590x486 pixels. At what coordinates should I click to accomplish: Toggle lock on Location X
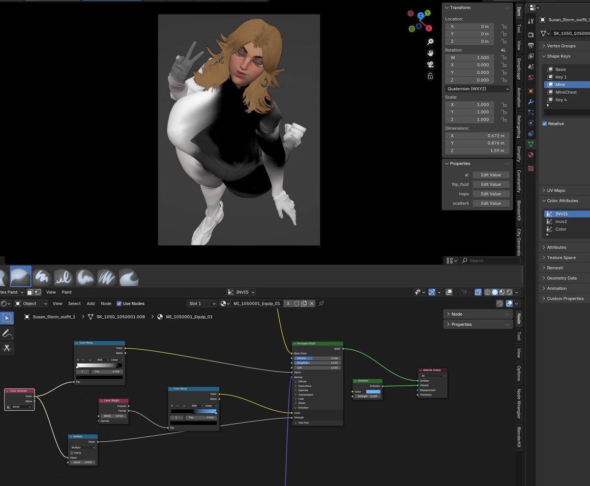[x=503, y=27]
